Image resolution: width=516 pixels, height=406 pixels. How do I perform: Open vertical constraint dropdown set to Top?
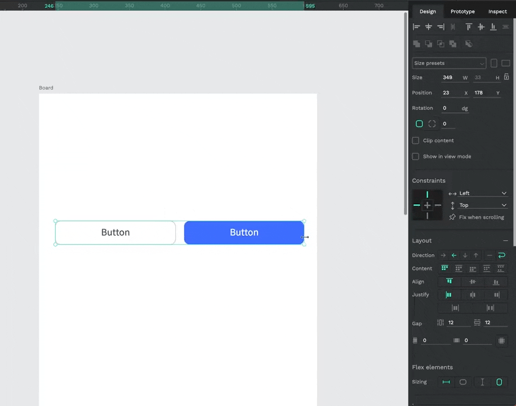click(x=483, y=205)
